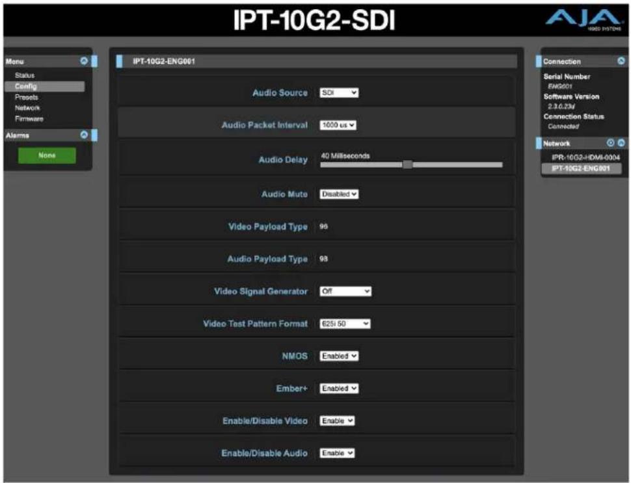631x483 pixels.
Task: Click the IPT-10G2-ENG001 panel title
Action: tap(164, 62)
